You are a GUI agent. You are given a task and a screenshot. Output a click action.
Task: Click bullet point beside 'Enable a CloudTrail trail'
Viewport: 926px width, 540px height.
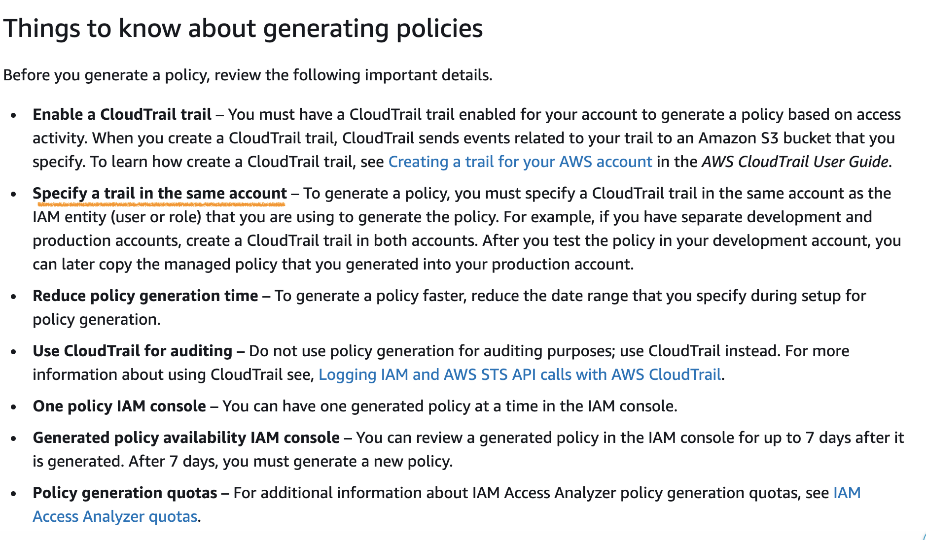click(x=14, y=115)
